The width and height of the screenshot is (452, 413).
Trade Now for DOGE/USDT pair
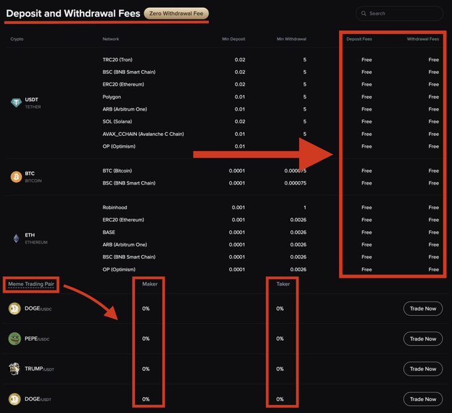(423, 399)
